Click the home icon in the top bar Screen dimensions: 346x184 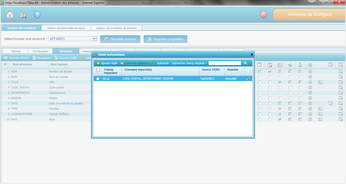point(10,15)
